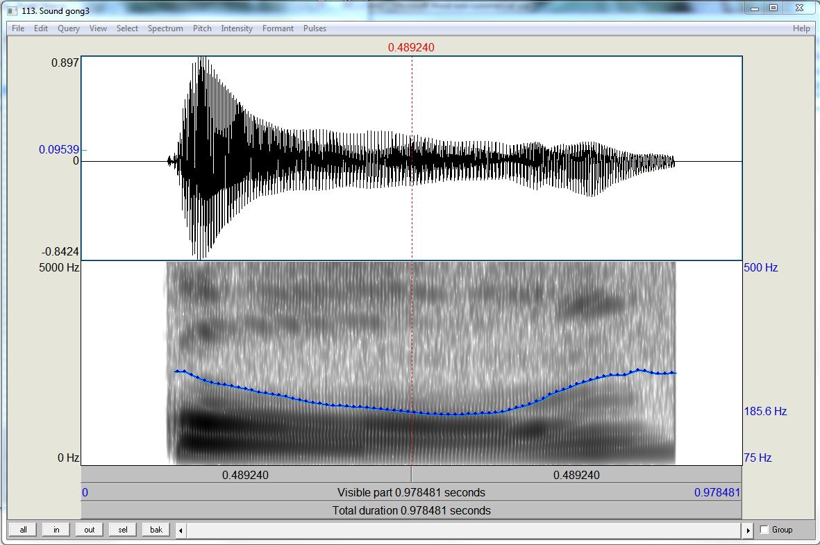The width and height of the screenshot is (820, 545).
Task: Click the scrollbar left arrow
Action: pos(181,530)
